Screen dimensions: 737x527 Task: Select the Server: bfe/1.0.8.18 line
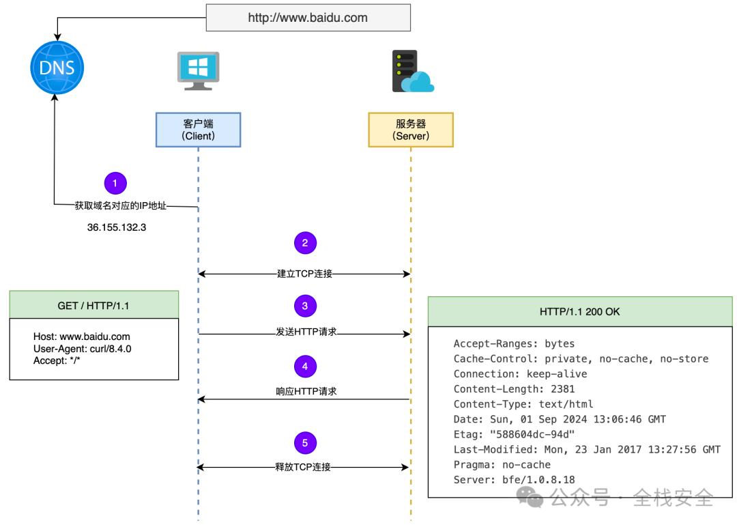point(515,479)
